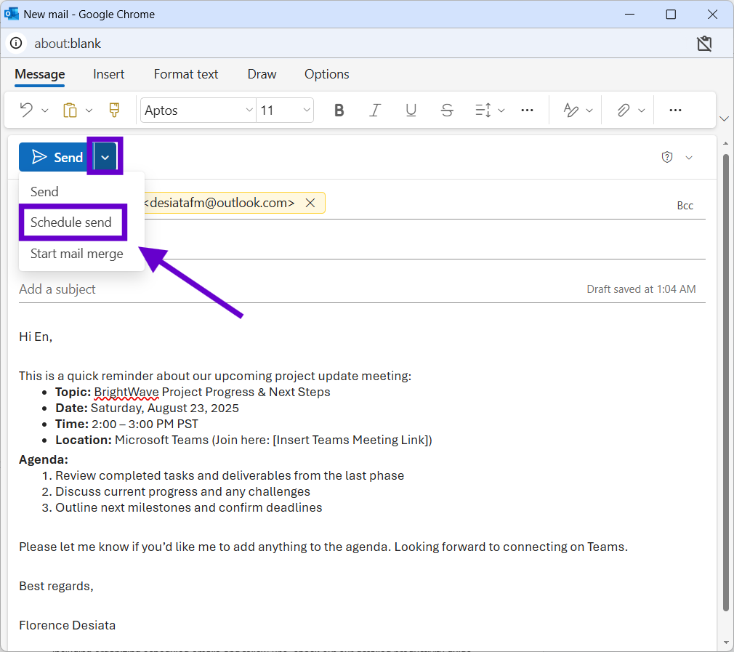Remove the desiatafm@outlook.com recipient
The width and height of the screenshot is (734, 652).
(310, 203)
